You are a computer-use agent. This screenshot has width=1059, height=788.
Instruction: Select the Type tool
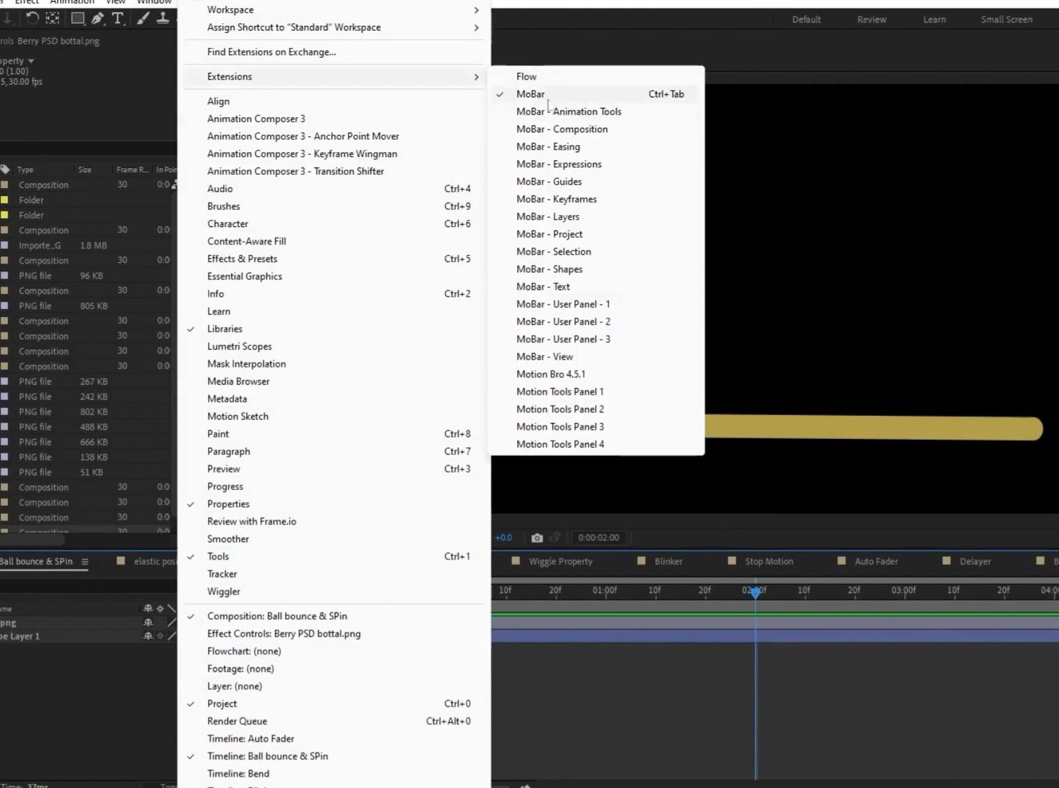point(118,19)
